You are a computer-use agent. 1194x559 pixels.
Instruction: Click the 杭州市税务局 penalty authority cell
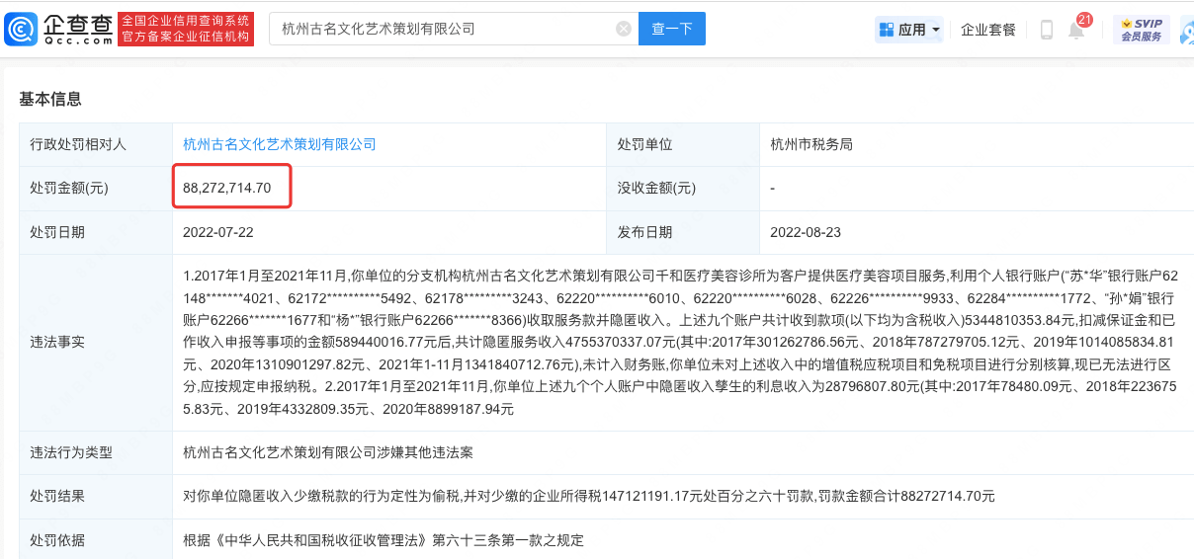(x=811, y=144)
